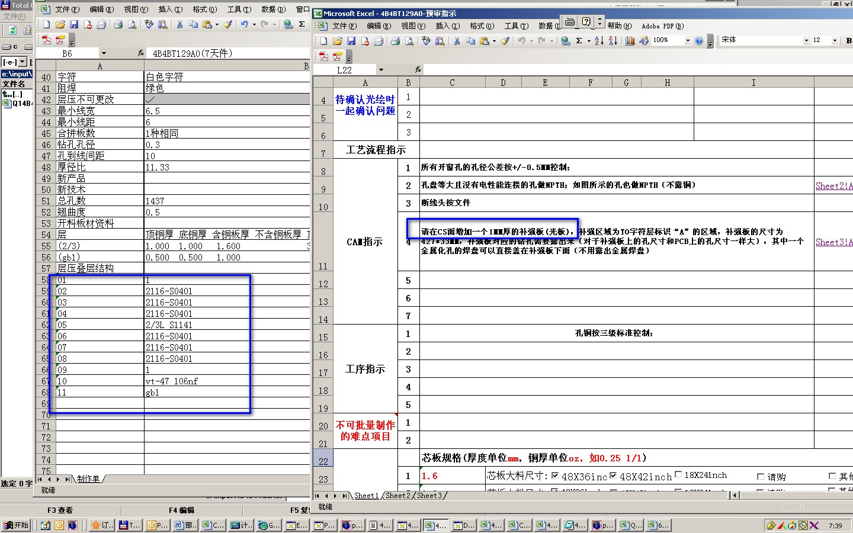Click Spelling check icon in right Excel toolbar
Screen dimensions: 853x533
(426, 41)
